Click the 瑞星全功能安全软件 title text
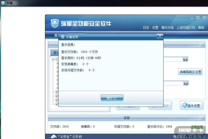 click(x=86, y=23)
